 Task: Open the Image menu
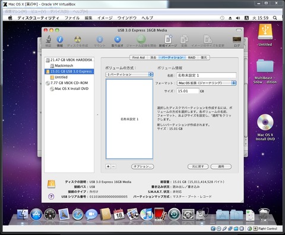[104, 18]
